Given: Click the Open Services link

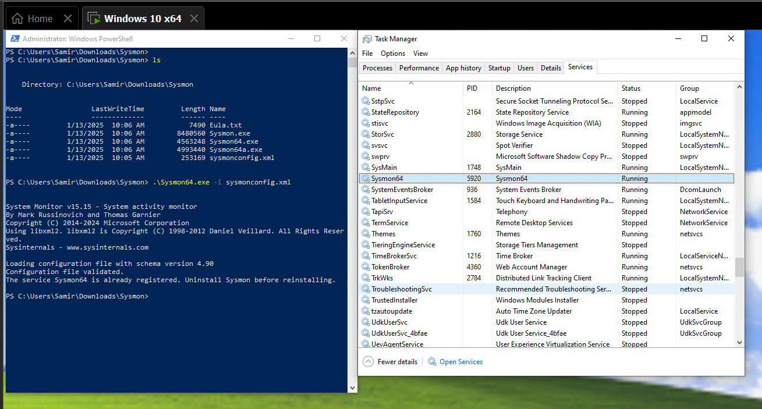Looking at the screenshot, I should [461, 362].
